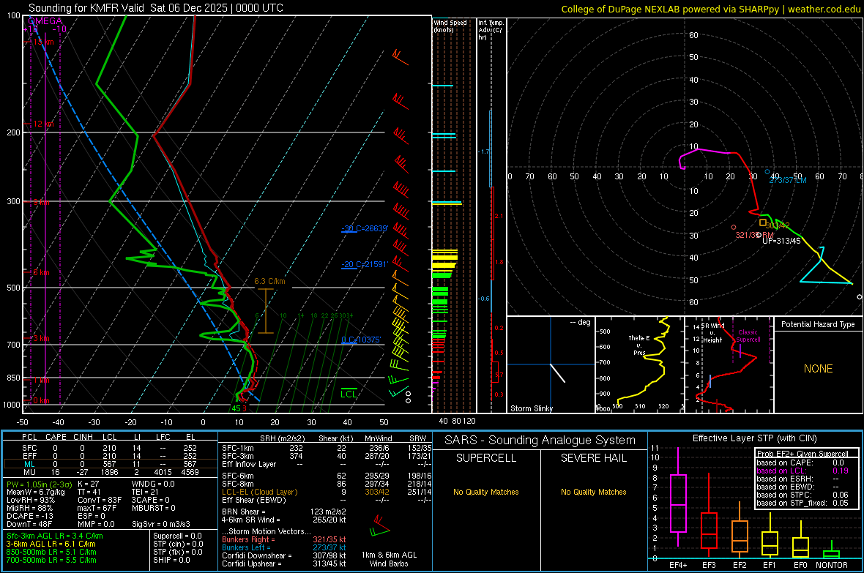The image size is (864, 573).
Task: Click the Supercell = 0.0 composite value
Action: coord(177,536)
